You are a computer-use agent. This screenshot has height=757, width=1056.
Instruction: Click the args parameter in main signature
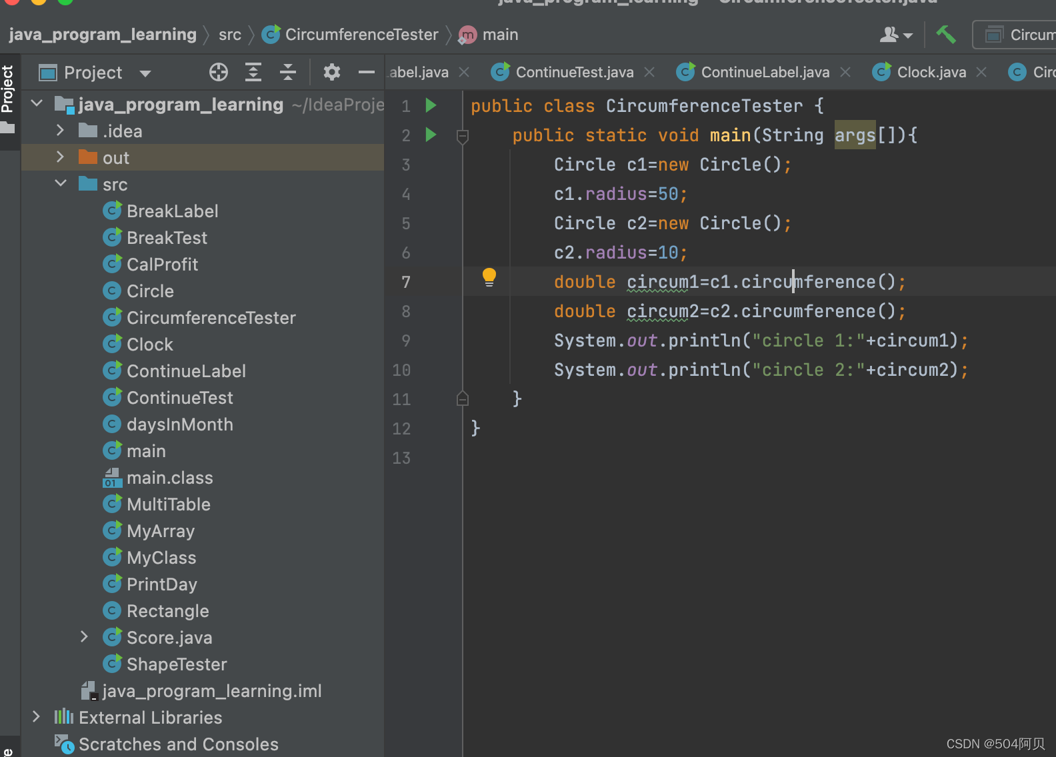855,135
